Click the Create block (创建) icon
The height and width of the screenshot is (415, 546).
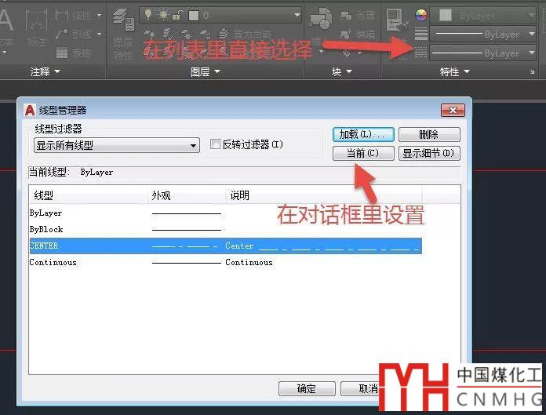(x=346, y=15)
